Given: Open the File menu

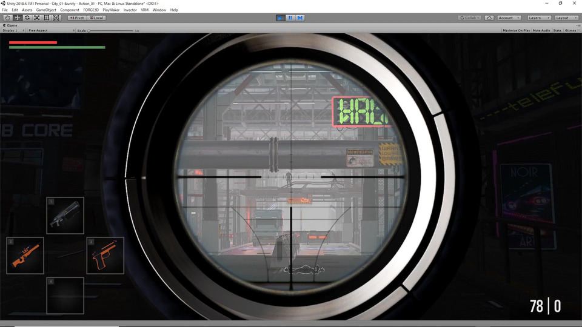Looking at the screenshot, I should point(5,10).
